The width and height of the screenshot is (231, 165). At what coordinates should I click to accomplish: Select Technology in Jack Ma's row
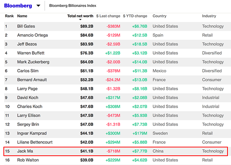213,151
